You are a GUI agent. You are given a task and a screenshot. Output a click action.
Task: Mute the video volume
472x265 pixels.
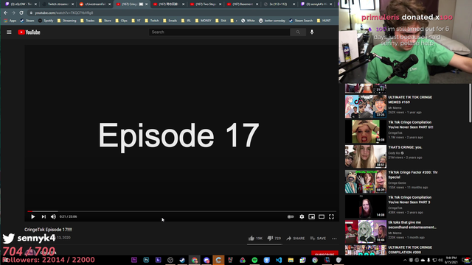pyautogui.click(x=53, y=216)
